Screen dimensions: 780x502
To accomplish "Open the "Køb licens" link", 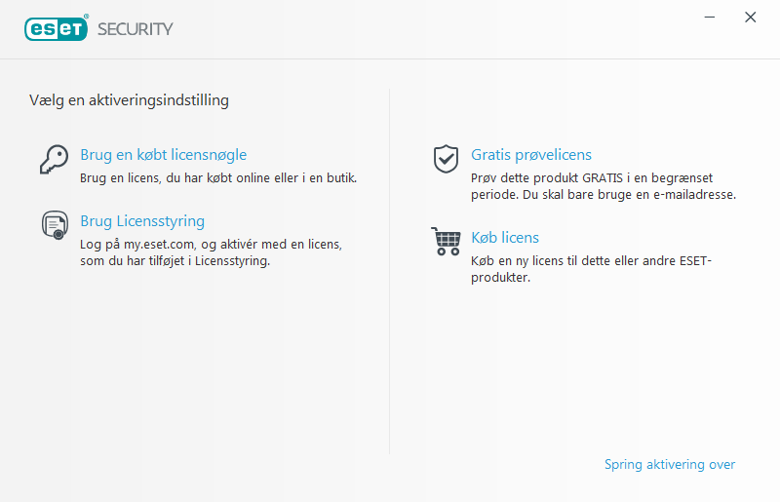I will pos(505,238).
